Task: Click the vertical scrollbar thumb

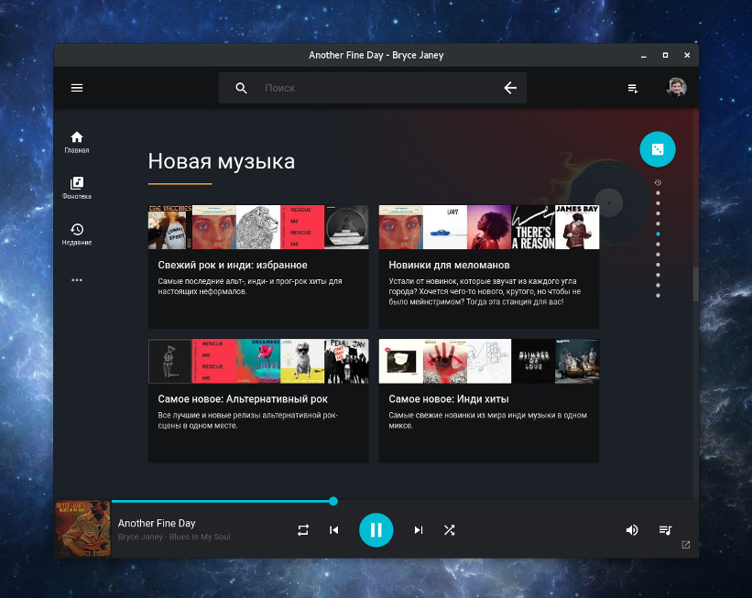Action: point(695,285)
